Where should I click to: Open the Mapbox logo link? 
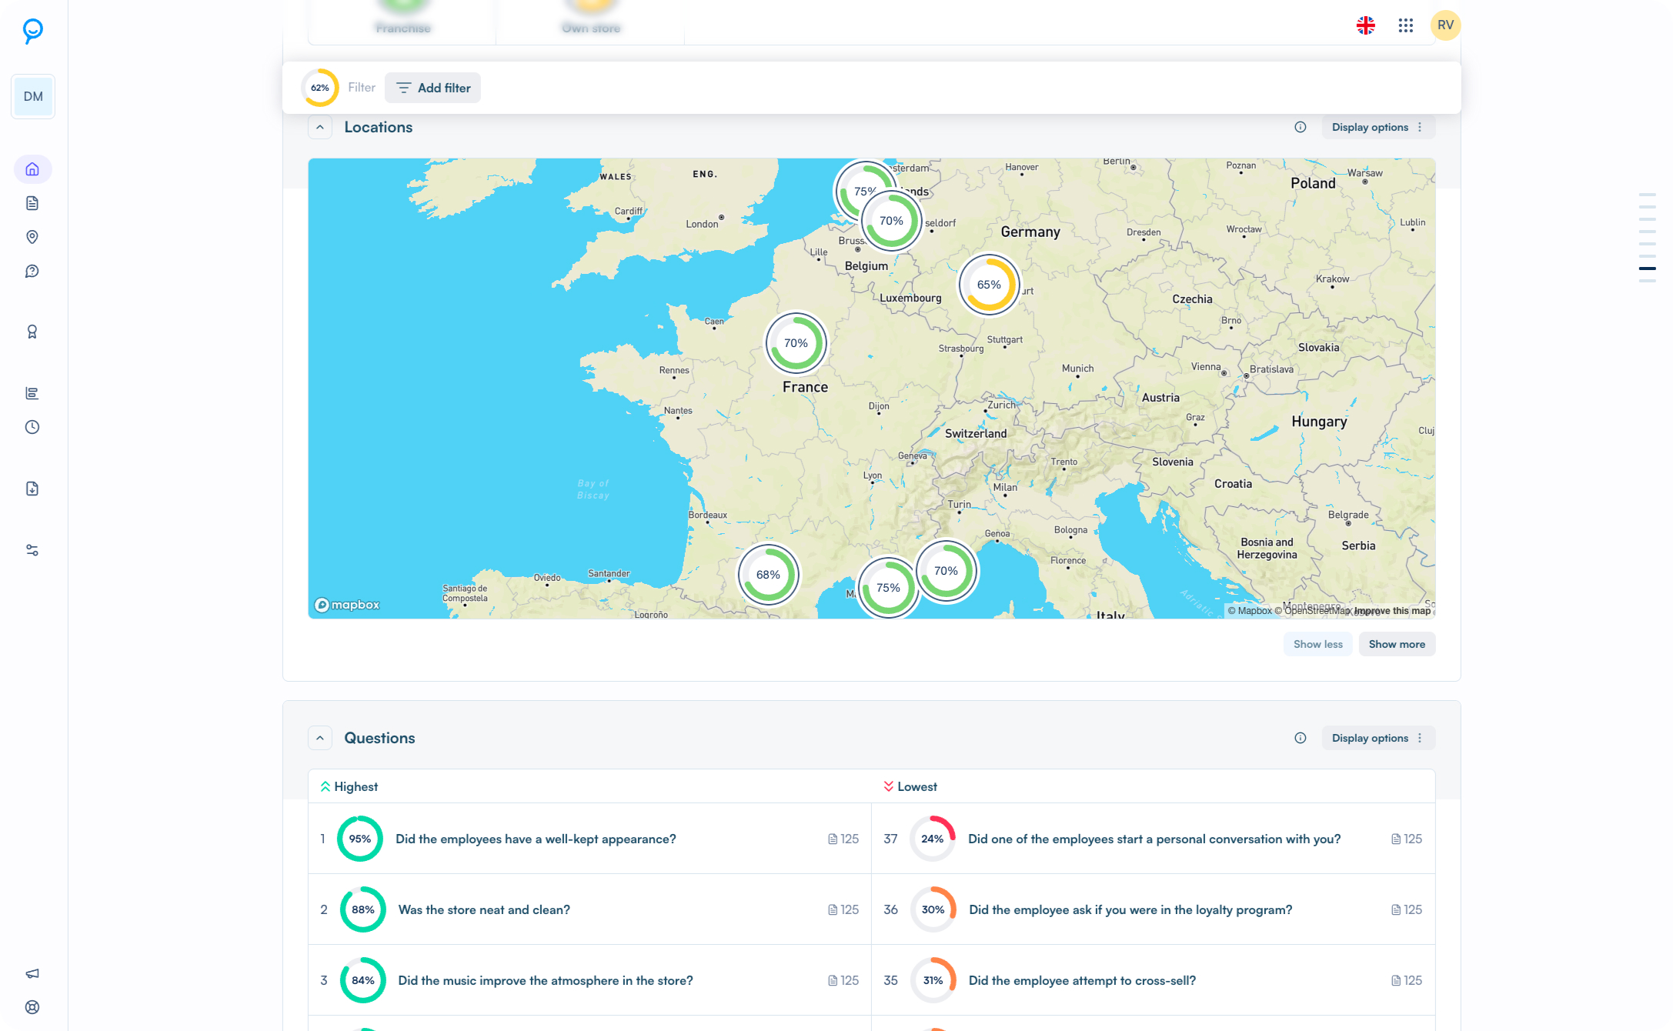(x=347, y=605)
